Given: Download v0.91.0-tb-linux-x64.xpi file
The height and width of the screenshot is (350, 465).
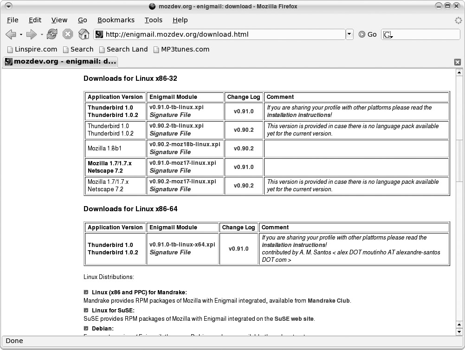Looking at the screenshot, I should pyautogui.click(x=182, y=245).
